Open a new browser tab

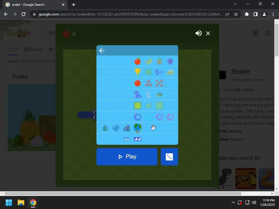74,5
